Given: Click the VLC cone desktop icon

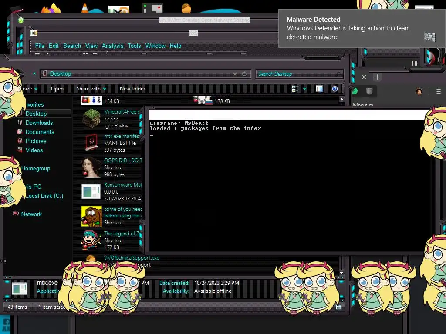Looking at the screenshot, I should (x=85, y=8).
